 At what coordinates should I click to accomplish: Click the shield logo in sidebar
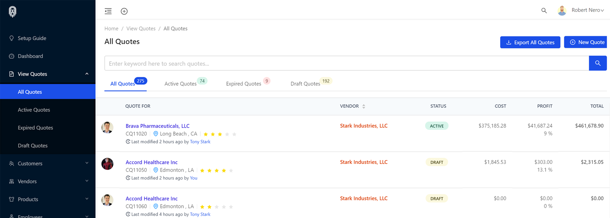pyautogui.click(x=13, y=12)
